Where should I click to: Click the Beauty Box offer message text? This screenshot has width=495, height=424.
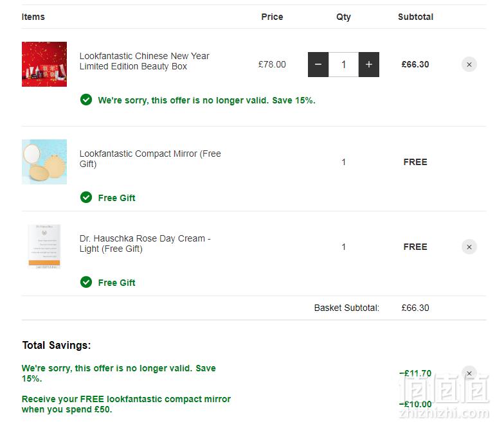[206, 100]
